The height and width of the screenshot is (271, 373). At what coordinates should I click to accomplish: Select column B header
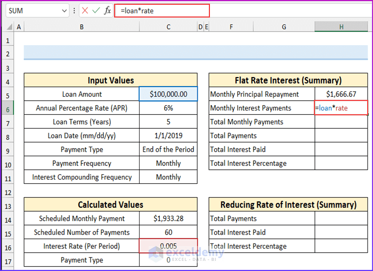(82, 27)
